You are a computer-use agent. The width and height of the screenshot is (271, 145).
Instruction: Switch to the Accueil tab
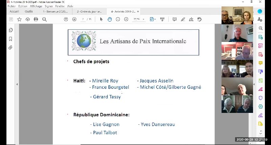click(x=14, y=11)
